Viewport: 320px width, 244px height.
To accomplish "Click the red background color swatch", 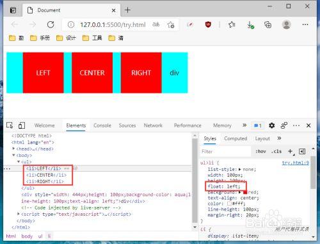I will [x=245, y=192].
